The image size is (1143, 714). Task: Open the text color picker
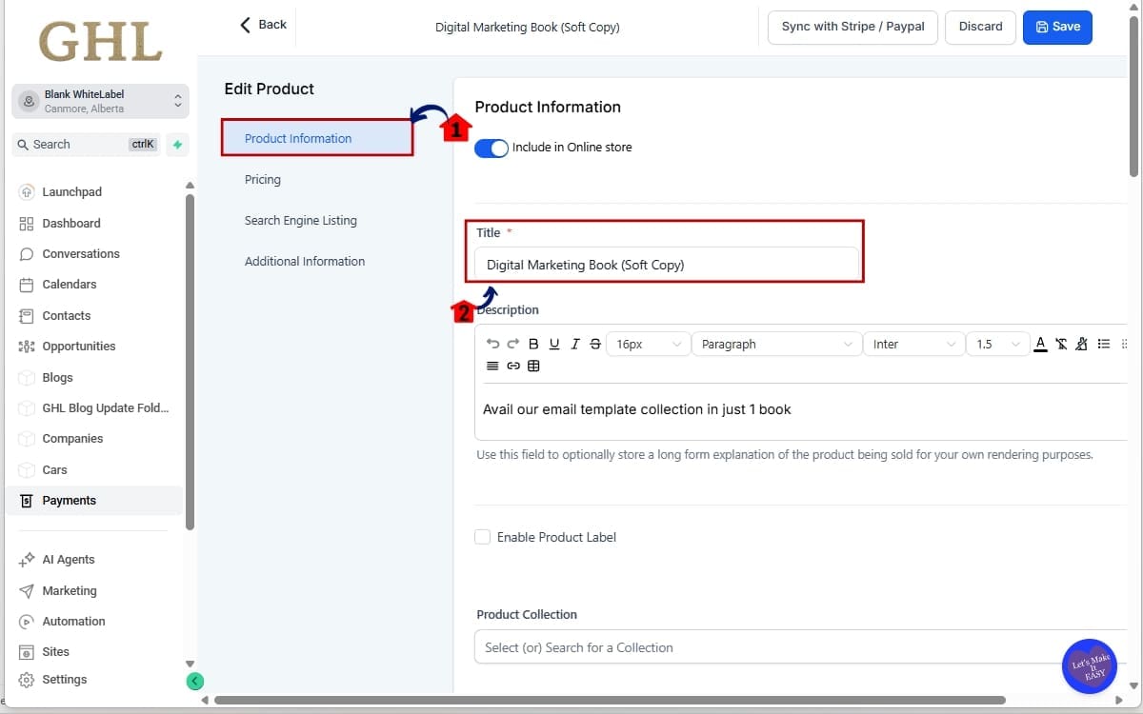1040,344
